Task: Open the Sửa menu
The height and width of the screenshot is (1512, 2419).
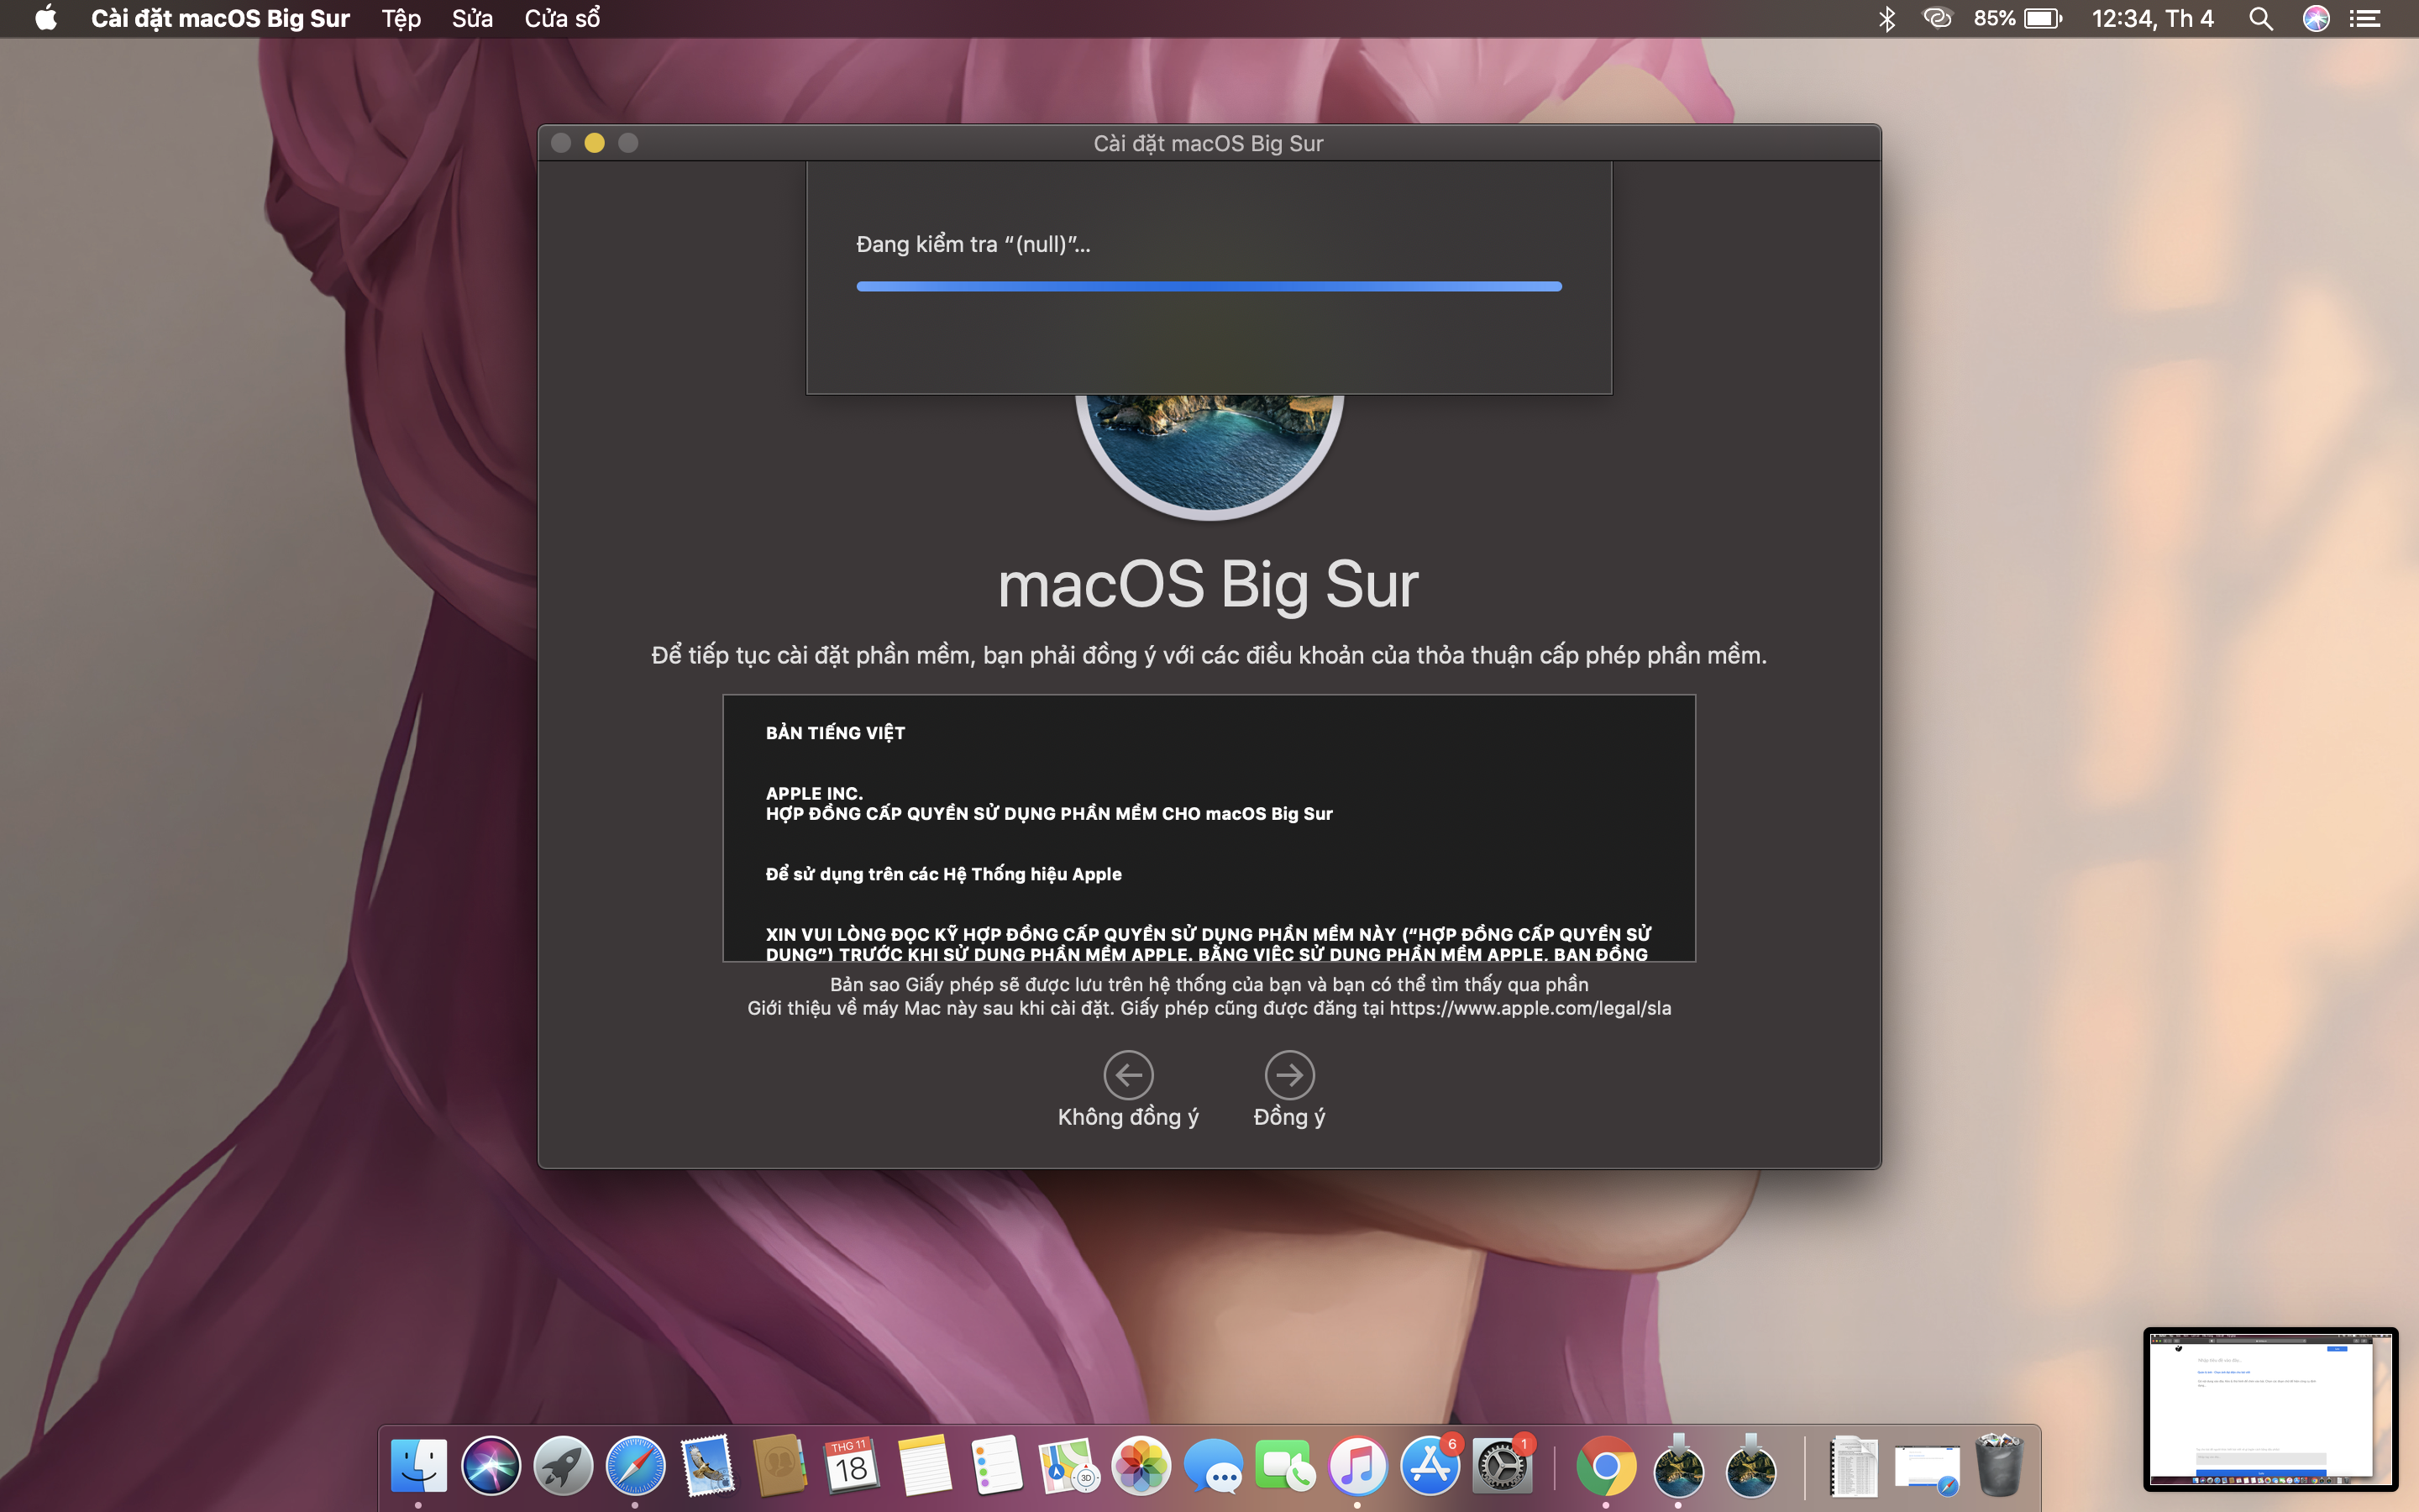Action: pyautogui.click(x=472, y=18)
